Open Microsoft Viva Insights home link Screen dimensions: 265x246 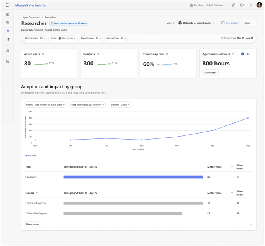tap(30, 5)
